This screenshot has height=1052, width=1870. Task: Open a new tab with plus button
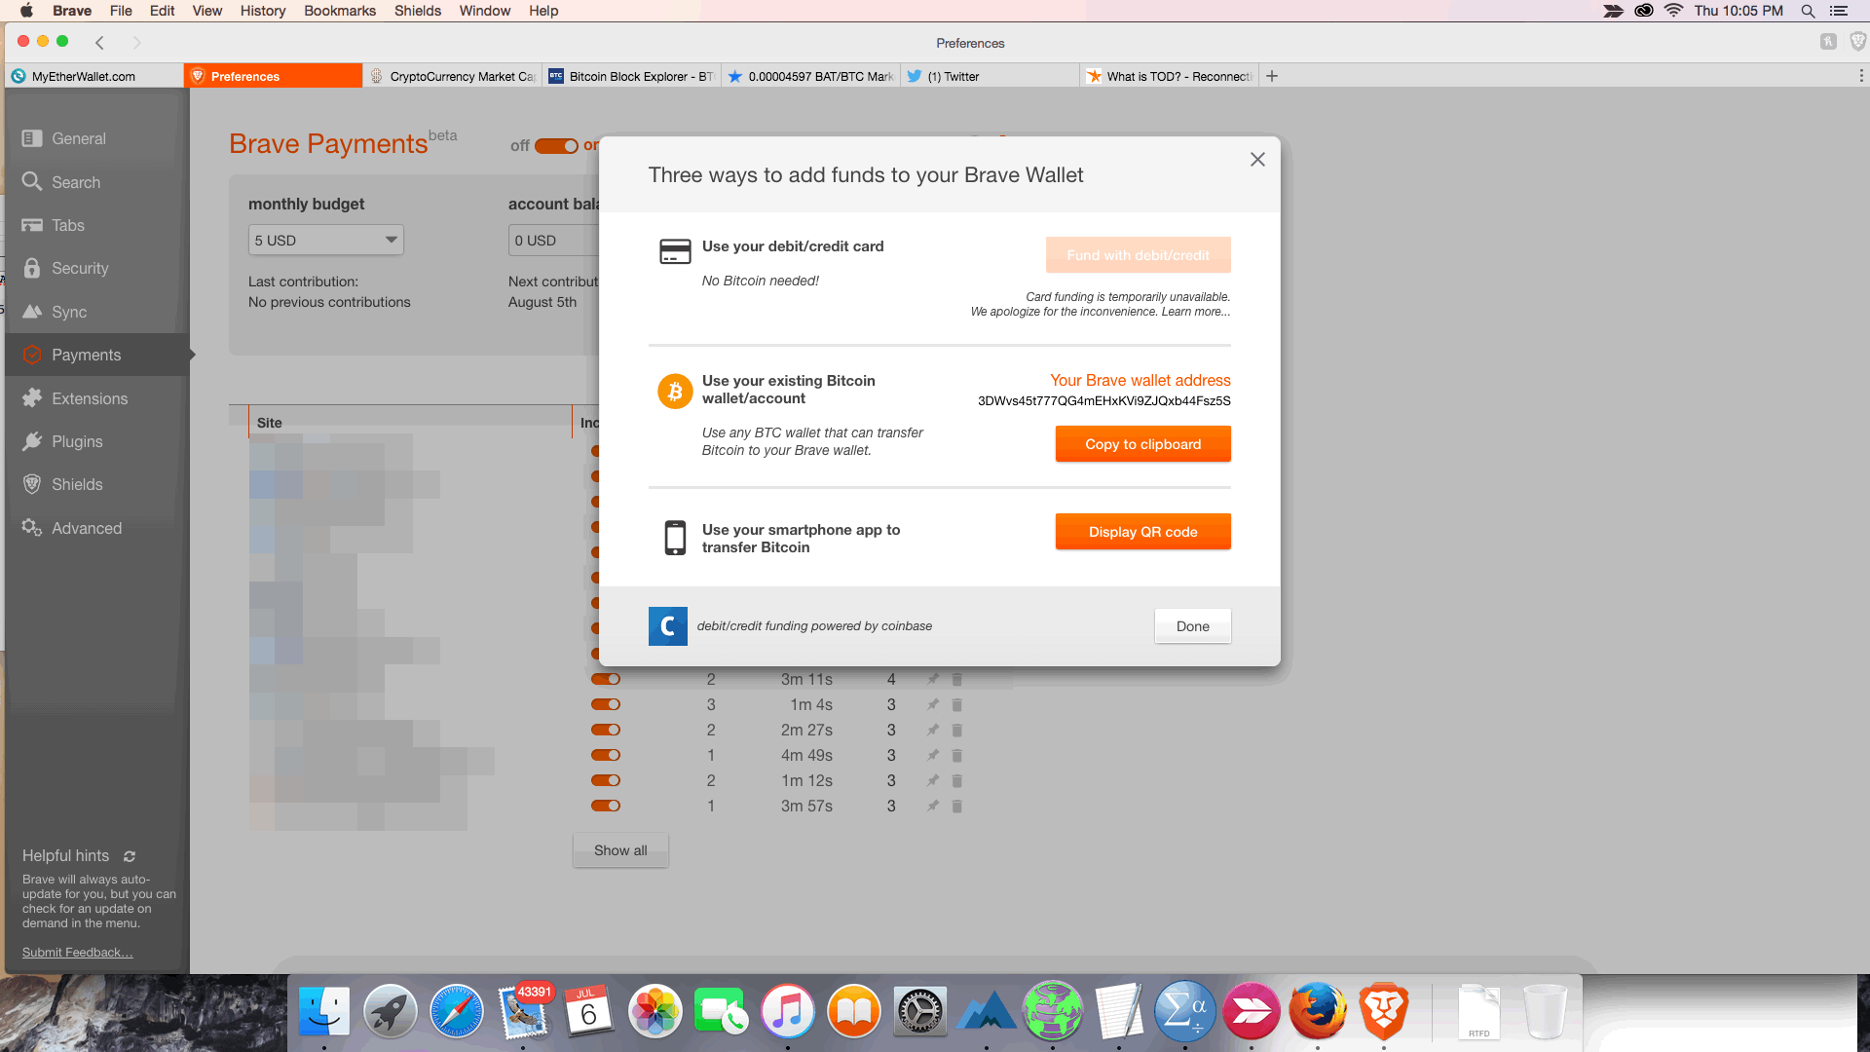click(x=1272, y=76)
